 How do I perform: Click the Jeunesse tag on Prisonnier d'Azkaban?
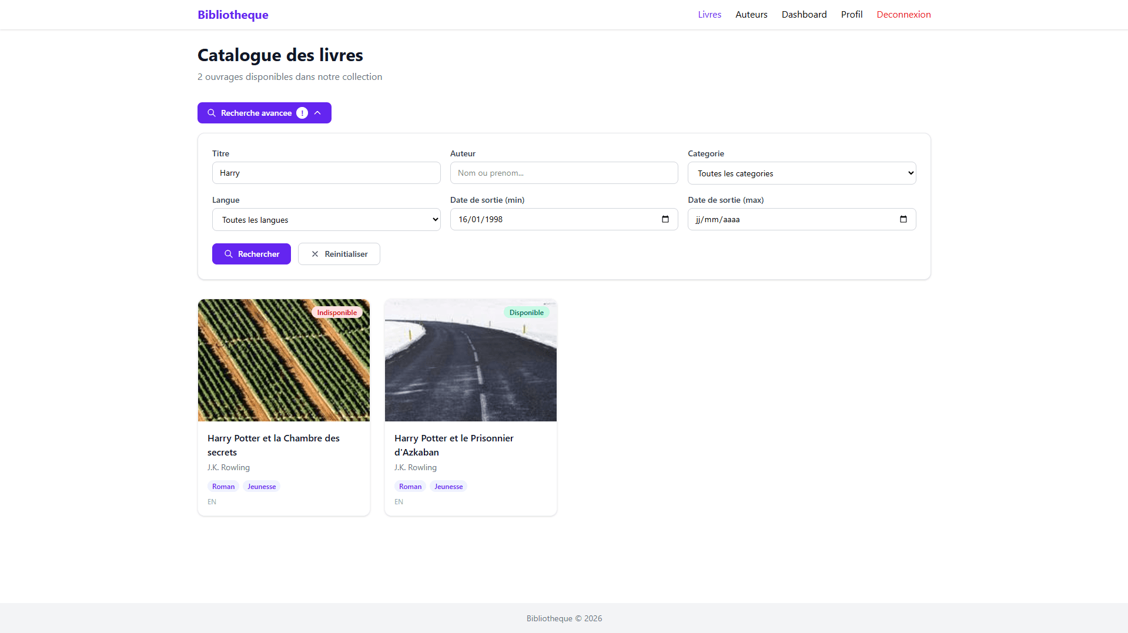click(x=448, y=486)
